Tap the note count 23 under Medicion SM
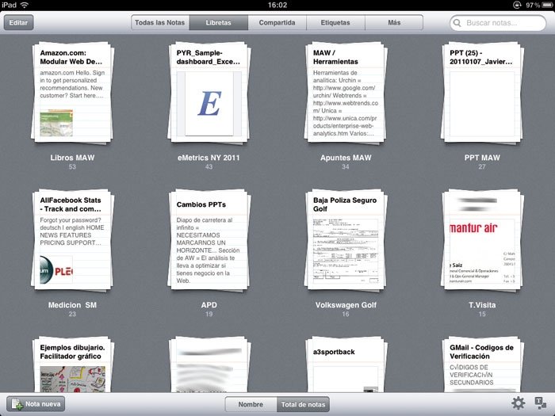Screen dimensions: 555x416 tap(72, 314)
